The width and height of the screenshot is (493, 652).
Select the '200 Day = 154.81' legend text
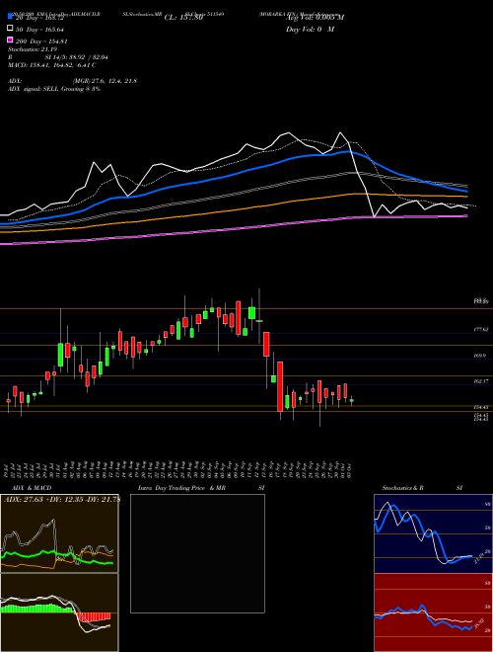point(41,41)
